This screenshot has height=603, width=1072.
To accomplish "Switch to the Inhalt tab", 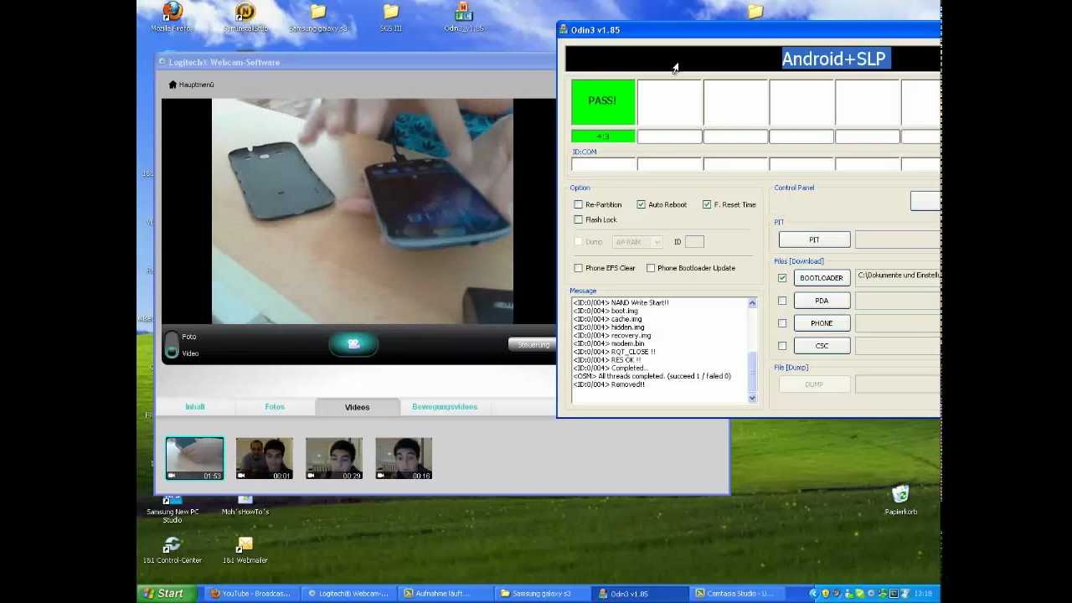I will 195,407.
